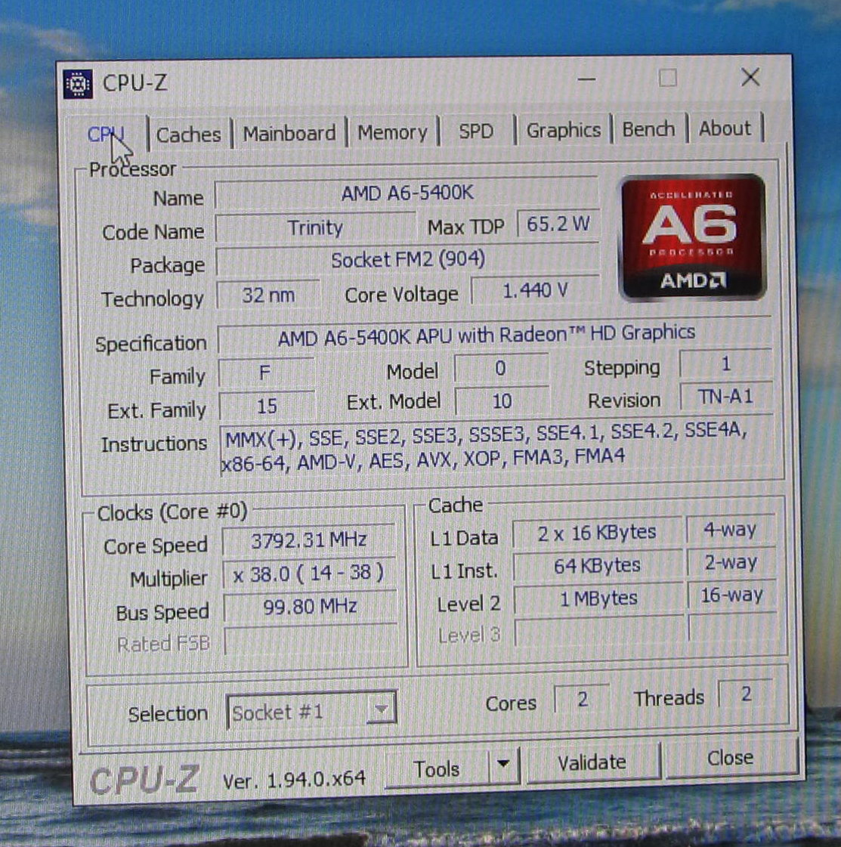Click the Level 2 value 1 MBytes
Viewport: 841px width, 847px height.
pyautogui.click(x=598, y=598)
